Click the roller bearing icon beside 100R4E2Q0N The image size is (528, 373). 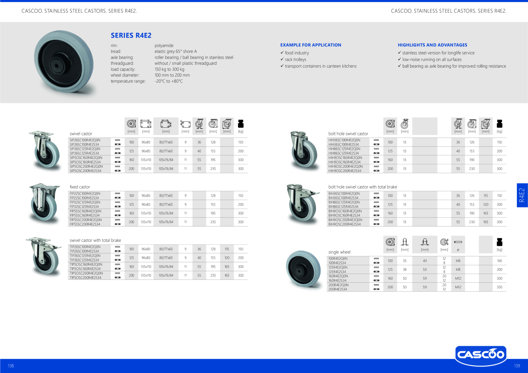click(x=376, y=258)
